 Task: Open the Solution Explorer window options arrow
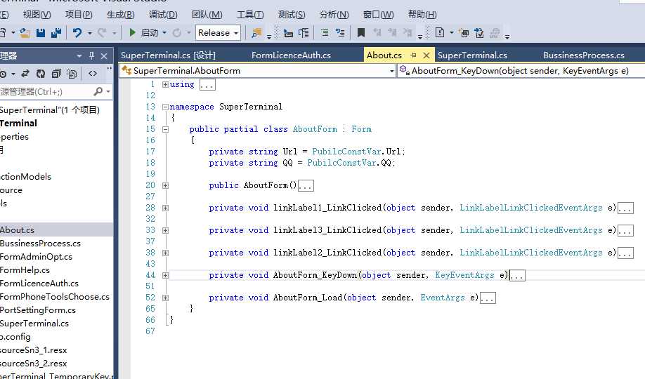(x=79, y=55)
